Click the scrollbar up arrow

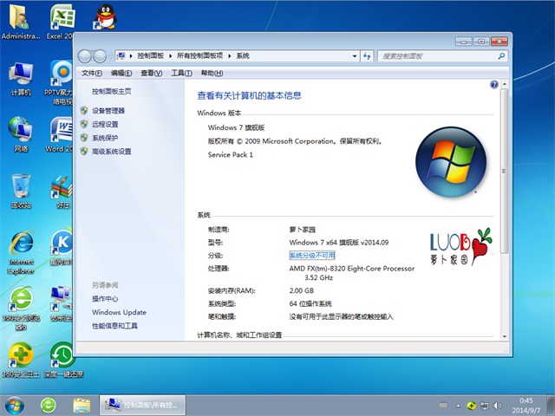pyautogui.click(x=505, y=84)
